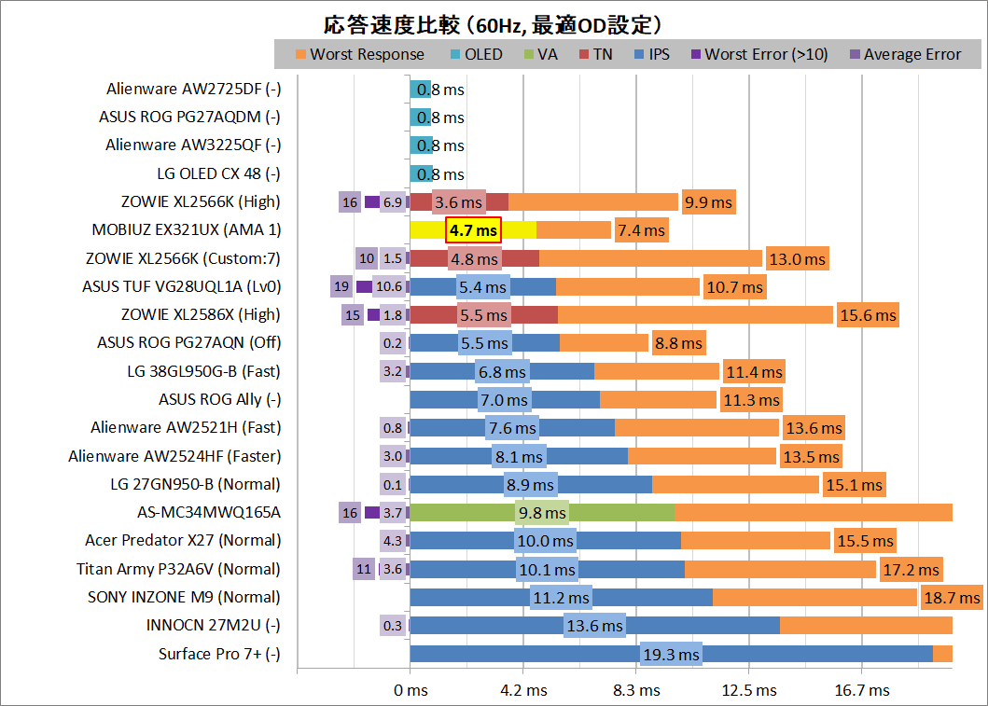Viewport: 988px width, 706px height.
Task: Click the 15.1 ms data label
Action: pos(855,485)
